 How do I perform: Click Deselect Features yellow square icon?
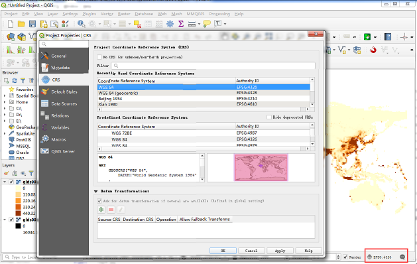[x=137, y=24]
